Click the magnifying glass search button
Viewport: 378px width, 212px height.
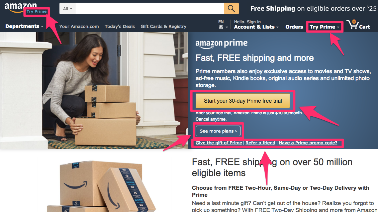click(x=231, y=8)
